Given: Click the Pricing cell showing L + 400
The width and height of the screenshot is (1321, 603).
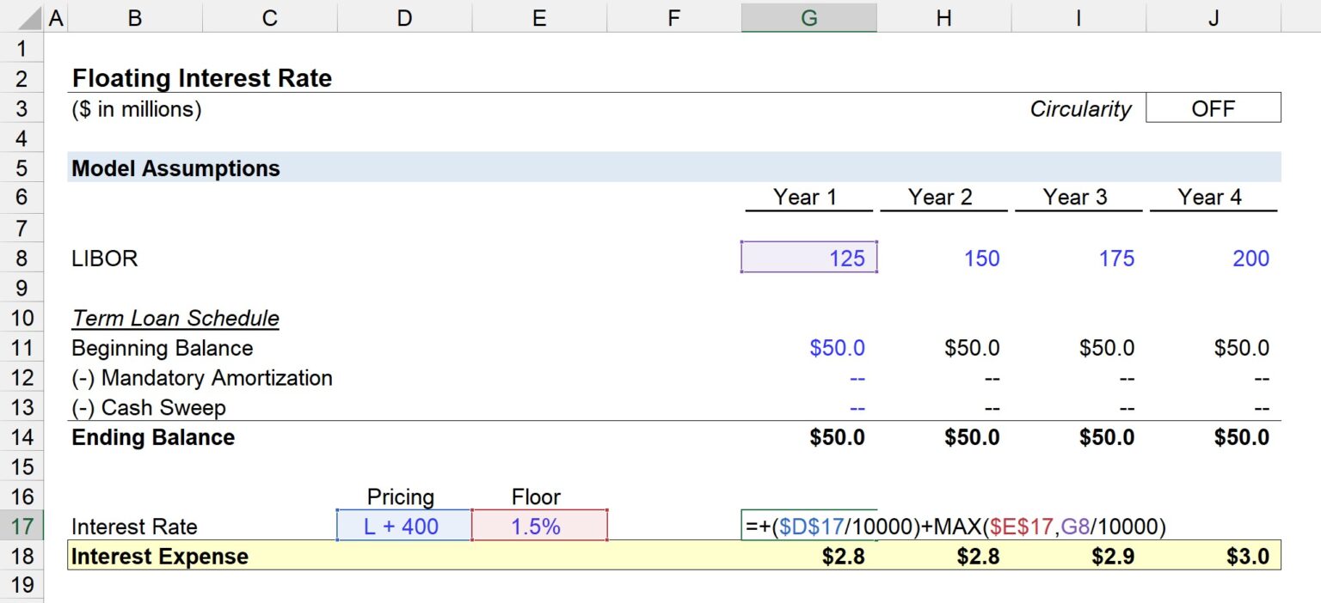Looking at the screenshot, I should point(403,526).
